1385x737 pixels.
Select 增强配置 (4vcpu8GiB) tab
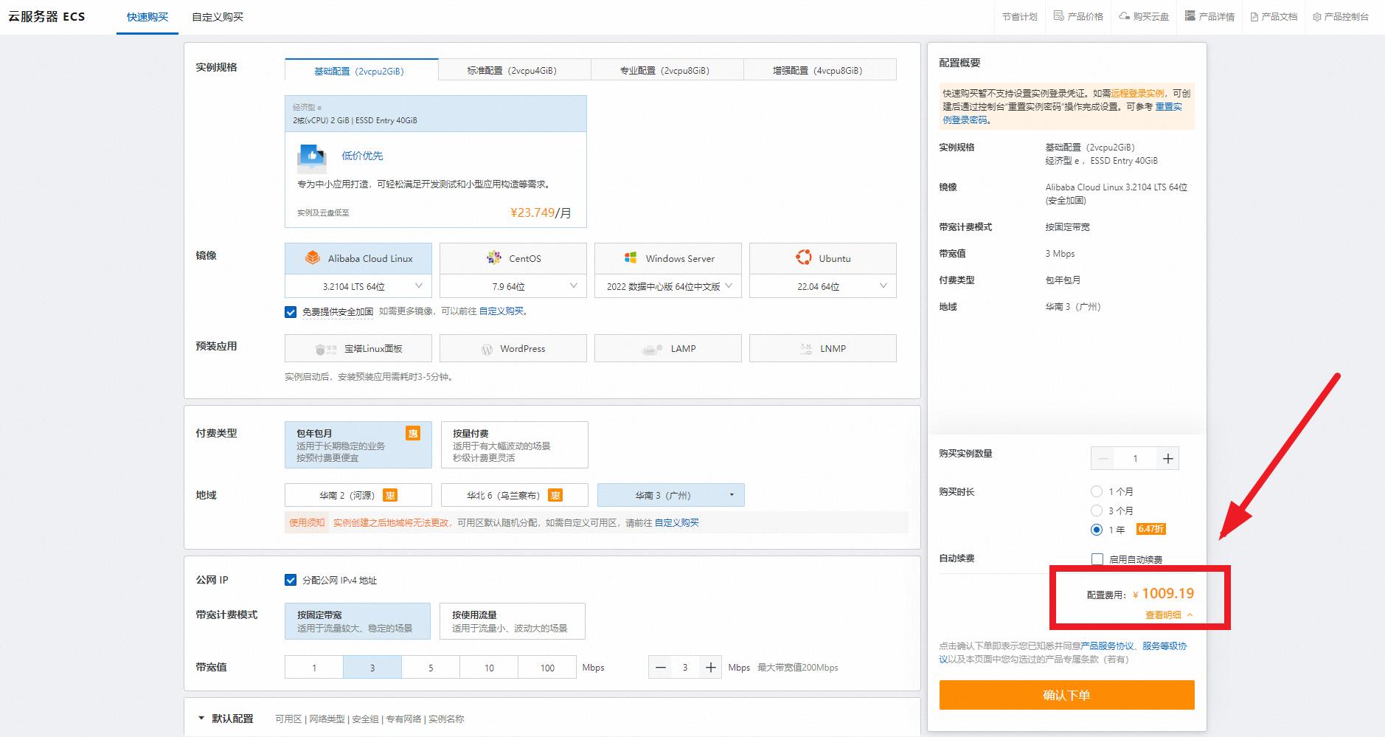coord(820,70)
